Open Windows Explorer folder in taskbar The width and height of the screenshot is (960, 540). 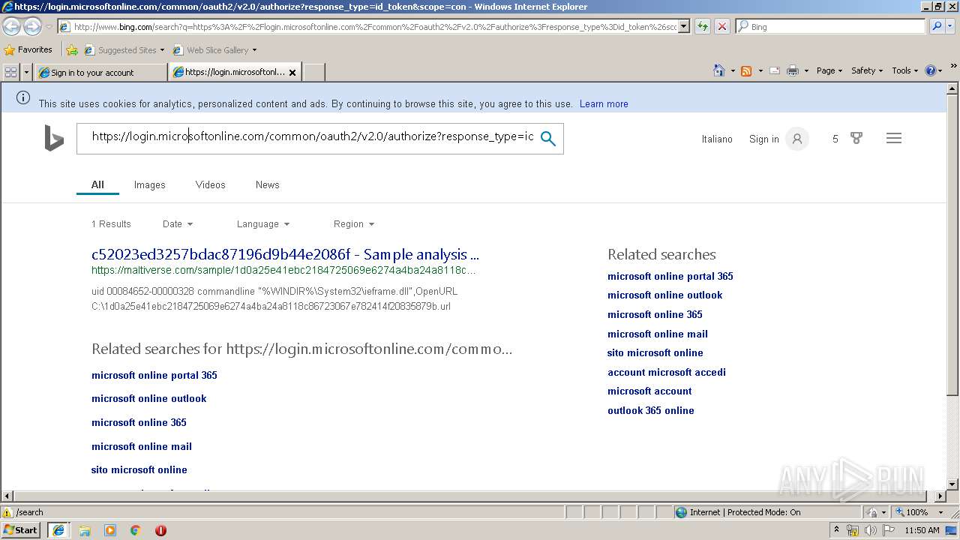click(x=85, y=530)
